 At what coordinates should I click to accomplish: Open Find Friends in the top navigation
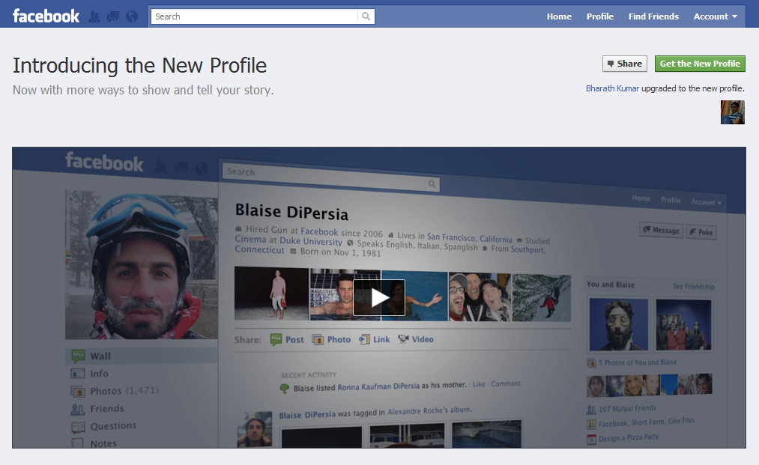click(653, 16)
